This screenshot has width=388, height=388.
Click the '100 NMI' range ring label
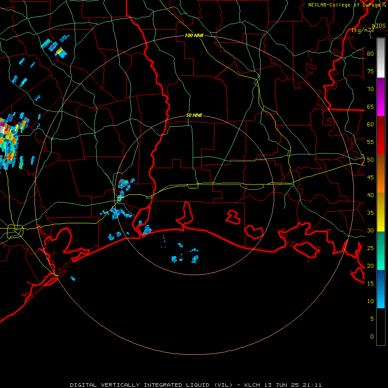coord(194,35)
